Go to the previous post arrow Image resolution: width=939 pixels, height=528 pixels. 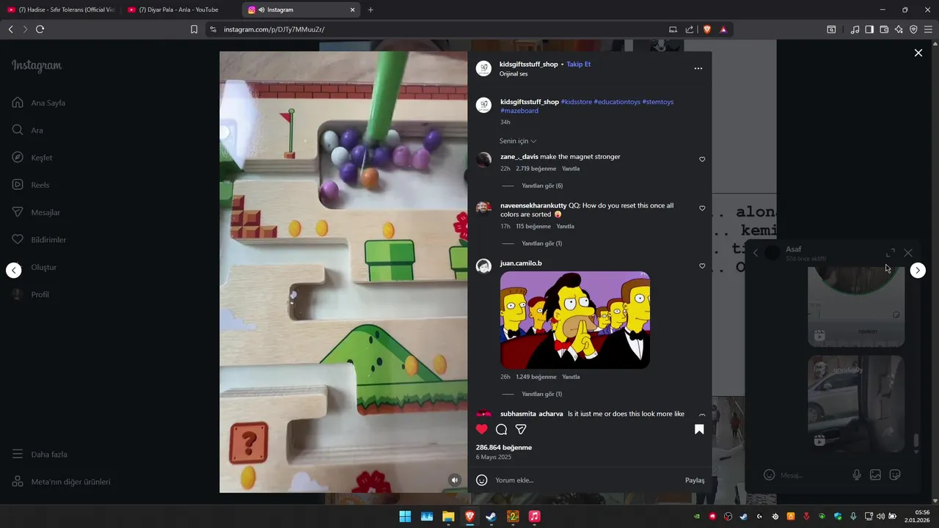coord(14,270)
